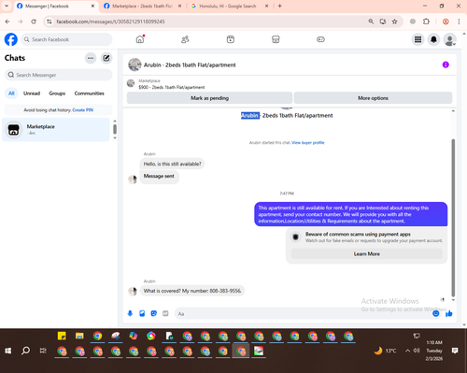
Task: Choose a sticker icon
Action: coord(154,313)
